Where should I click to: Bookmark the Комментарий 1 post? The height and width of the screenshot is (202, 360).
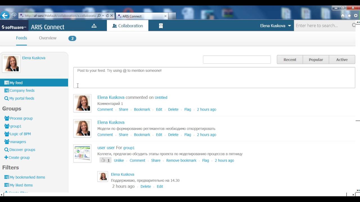pos(142,109)
